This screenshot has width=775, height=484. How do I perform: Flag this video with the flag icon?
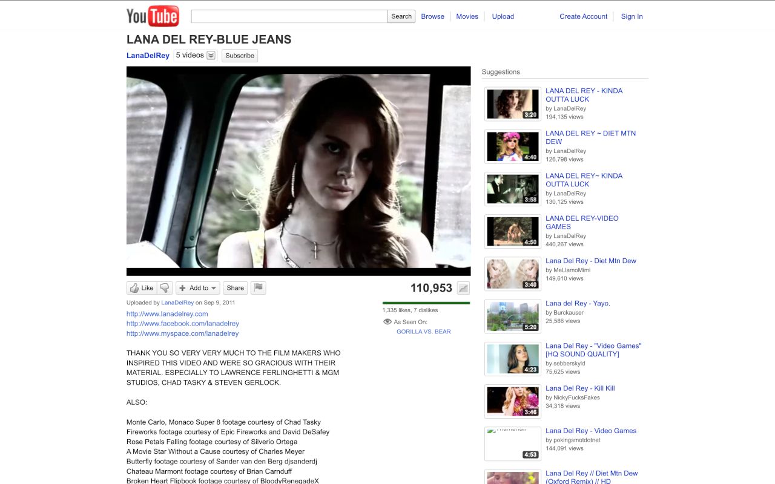(259, 288)
